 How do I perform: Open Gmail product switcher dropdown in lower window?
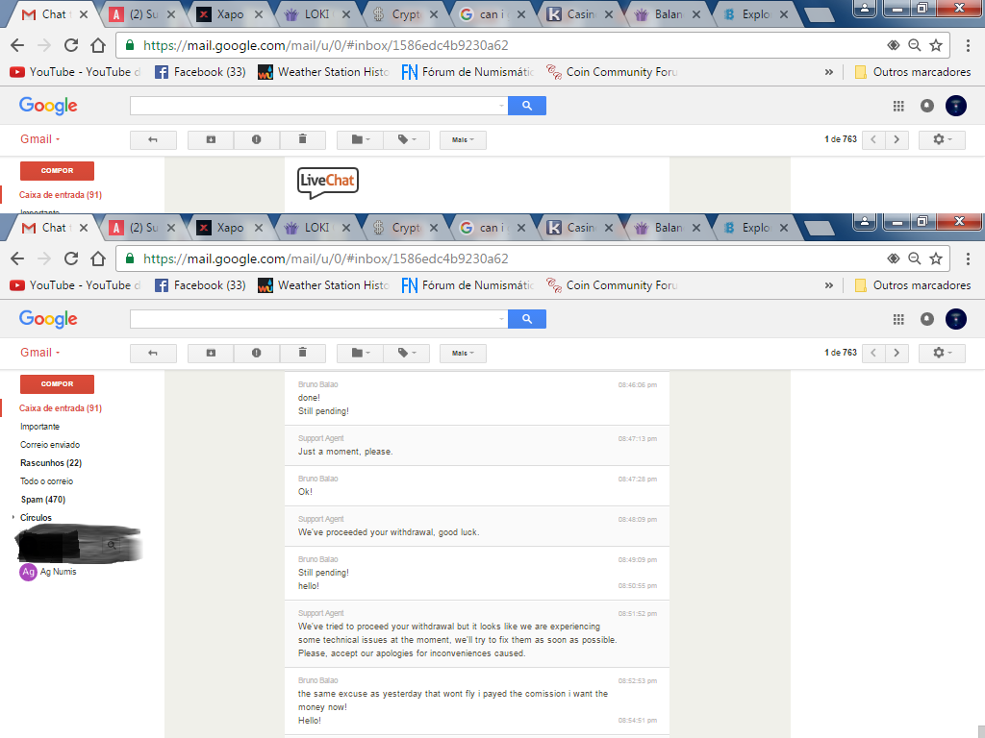click(x=39, y=353)
